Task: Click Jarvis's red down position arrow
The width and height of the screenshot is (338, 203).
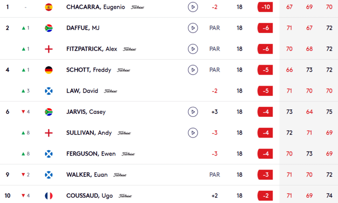Action: 23,112
